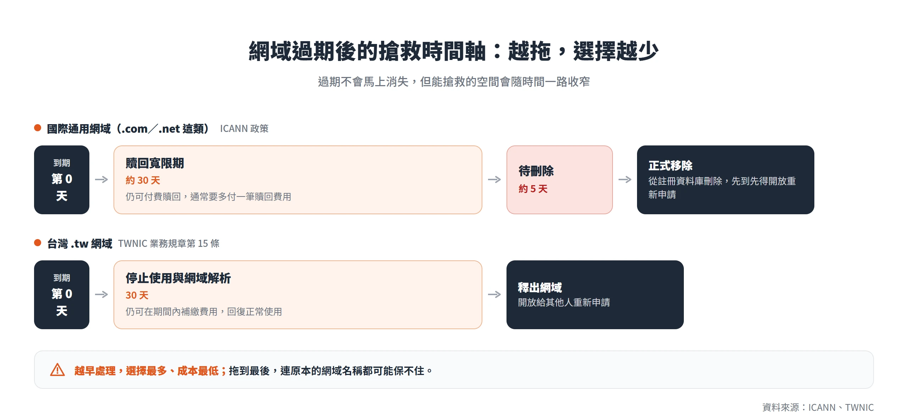Click the arrow between 待刪除 and 正式移除
This screenshot has height=420, width=908.
pos(625,179)
